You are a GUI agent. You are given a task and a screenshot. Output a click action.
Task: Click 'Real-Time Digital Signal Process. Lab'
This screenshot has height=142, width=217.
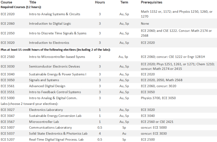click(56, 140)
